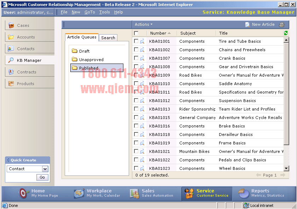Open the Accounts folder icon in sidebar

pyautogui.click(x=11, y=37)
